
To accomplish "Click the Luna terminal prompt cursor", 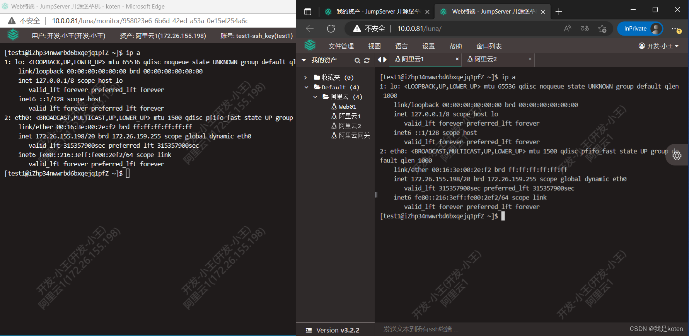I will point(503,216).
